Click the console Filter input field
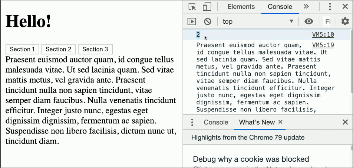353x168 pixels. [x=327, y=21]
